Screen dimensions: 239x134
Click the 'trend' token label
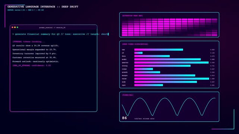click(124, 69)
